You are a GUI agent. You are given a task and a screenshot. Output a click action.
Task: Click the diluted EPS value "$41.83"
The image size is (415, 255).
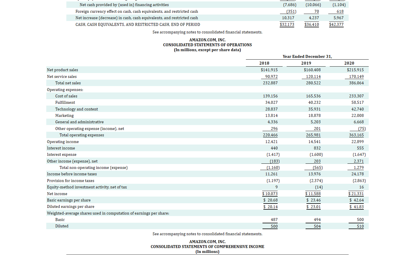pyautogui.click(x=356, y=206)
